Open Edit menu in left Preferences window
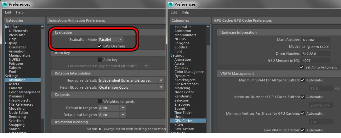 (x=8, y=12)
